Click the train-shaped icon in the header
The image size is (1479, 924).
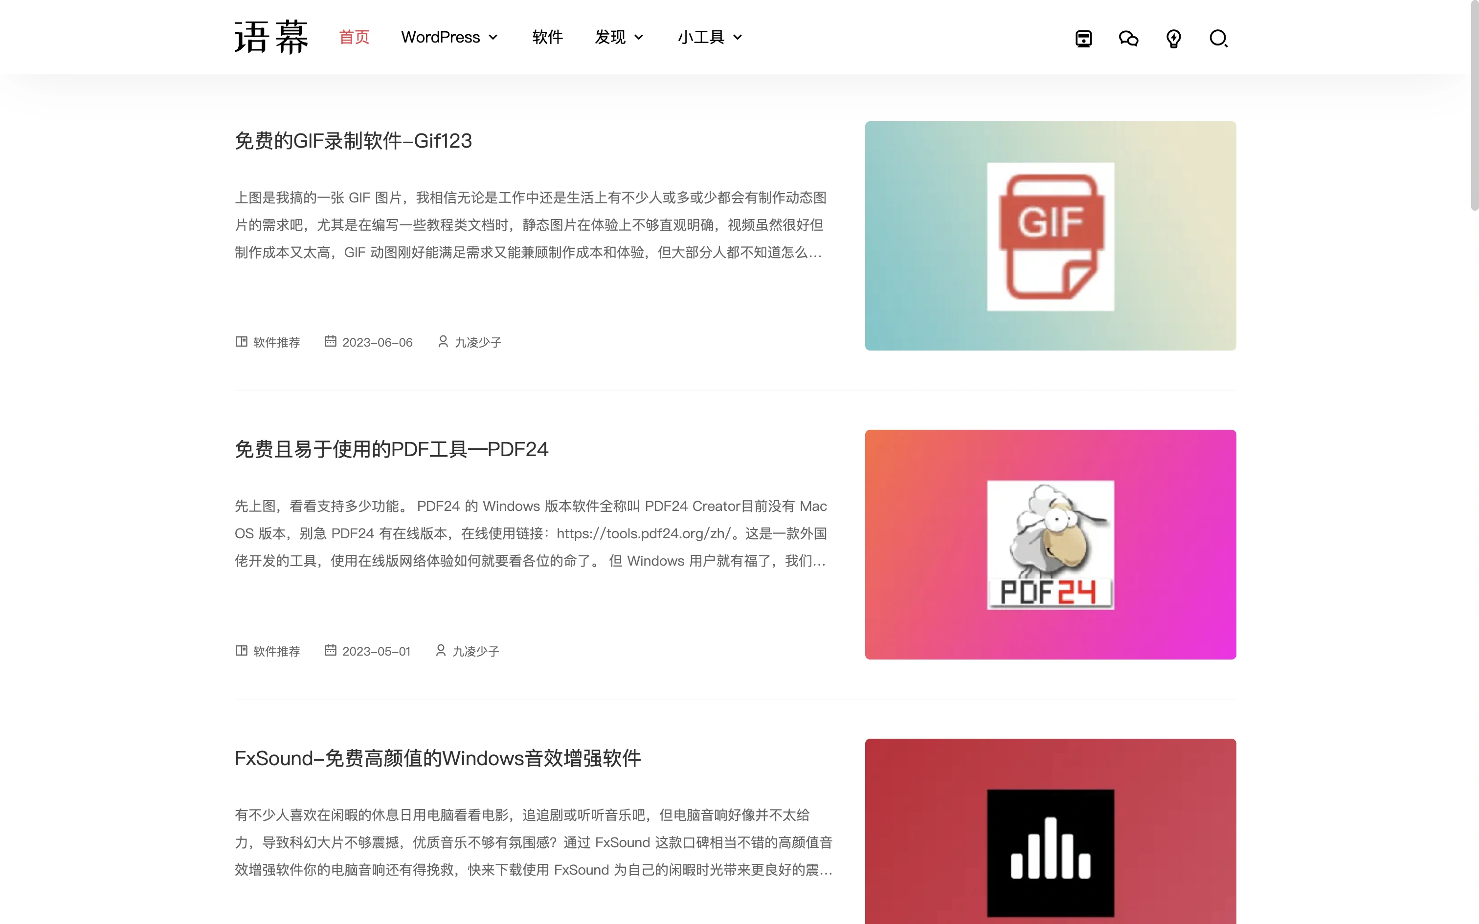[x=1083, y=38]
